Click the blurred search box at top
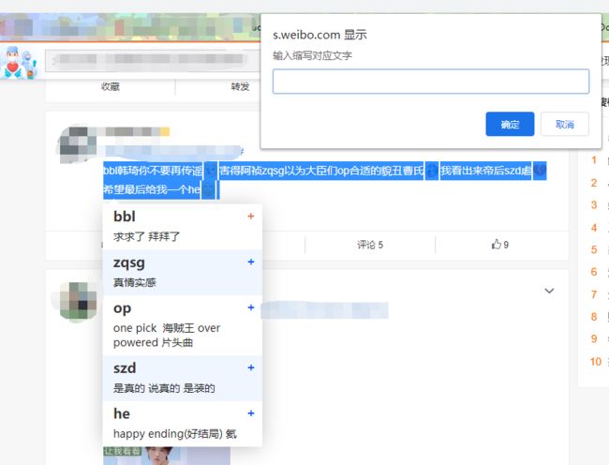Viewport: 609px width, 465px height. pyautogui.click(x=153, y=61)
